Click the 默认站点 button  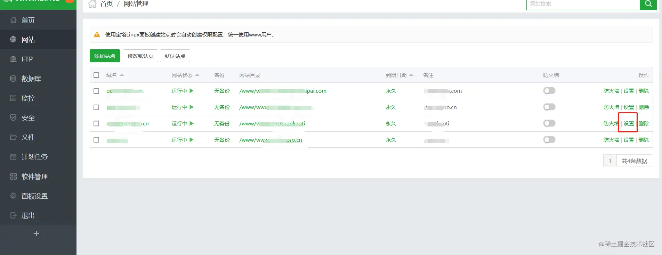click(175, 56)
